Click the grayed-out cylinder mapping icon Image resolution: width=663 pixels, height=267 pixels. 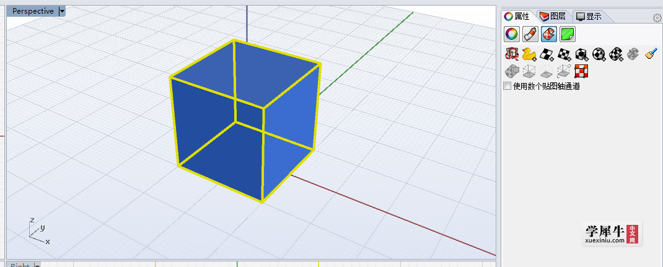pyautogui.click(x=633, y=54)
